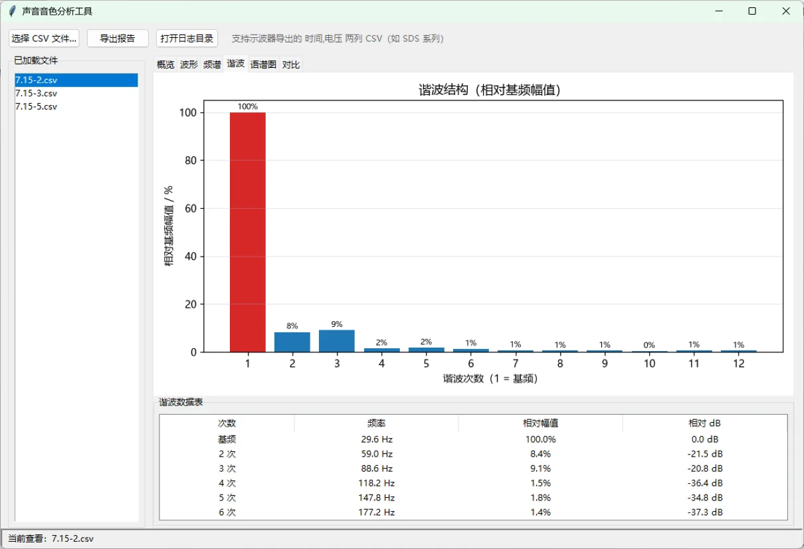804x549 pixels.
Task: Click the 选择 CSV 文件... button
Action: click(44, 39)
